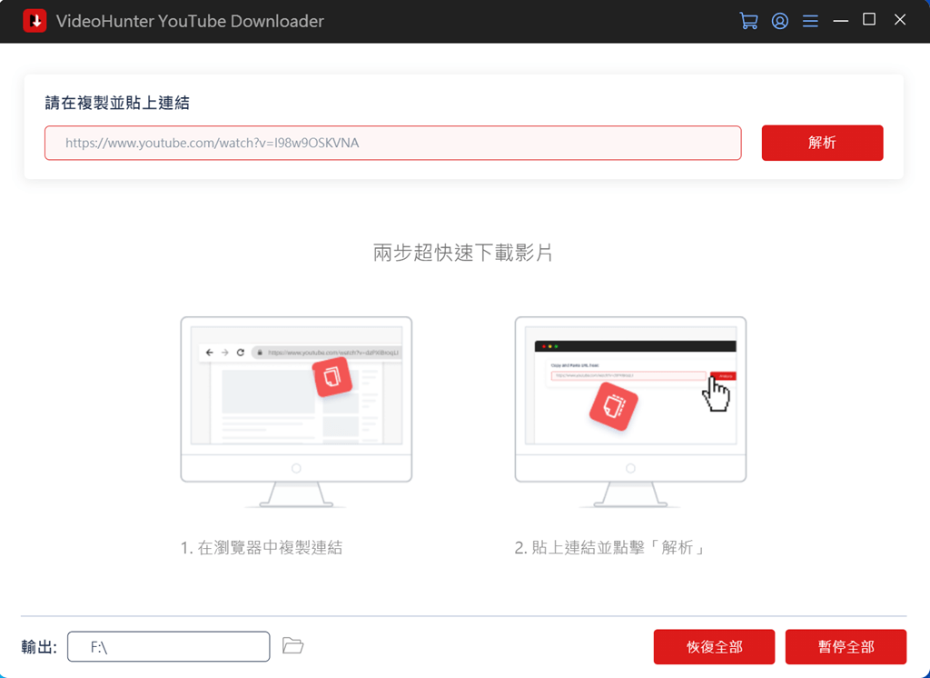Click 解析 to parse the pasted link

pos(822,143)
